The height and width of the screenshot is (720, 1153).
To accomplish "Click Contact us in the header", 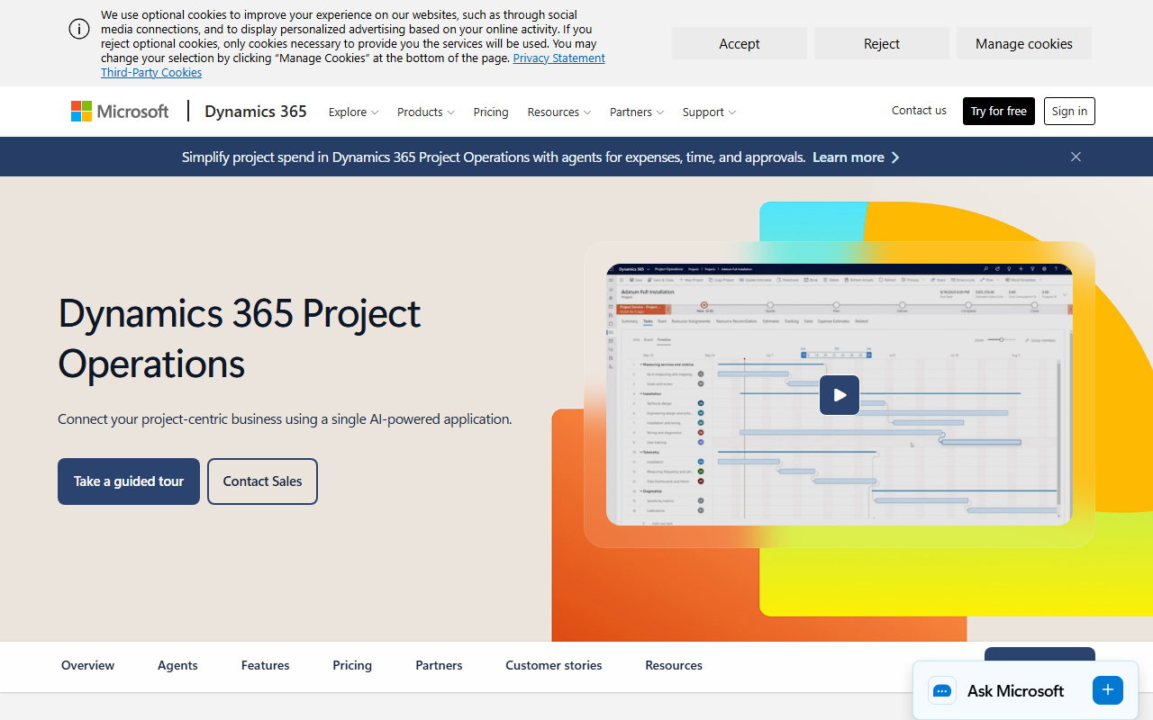I will pos(919,111).
